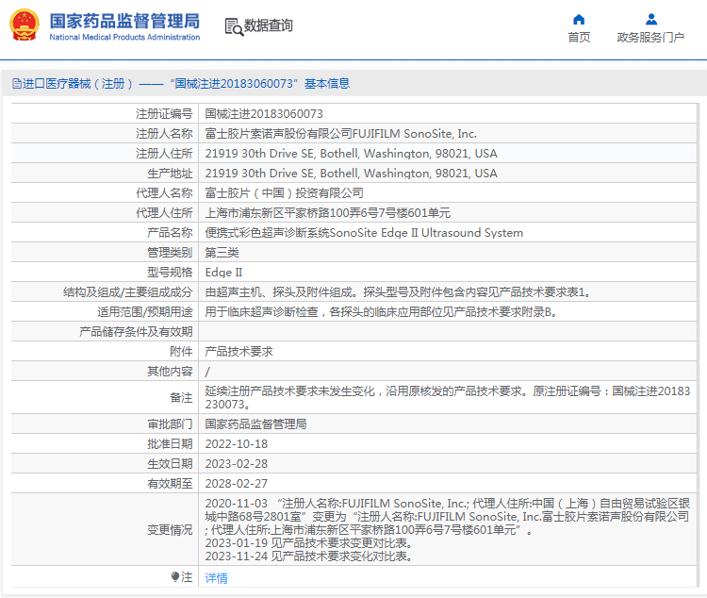This screenshot has height=598, width=707.
Task: Click National Medical Products Administration text
Action: pos(124,37)
